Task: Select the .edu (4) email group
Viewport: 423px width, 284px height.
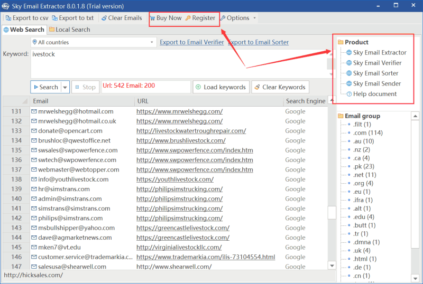Action: pyautogui.click(x=364, y=217)
